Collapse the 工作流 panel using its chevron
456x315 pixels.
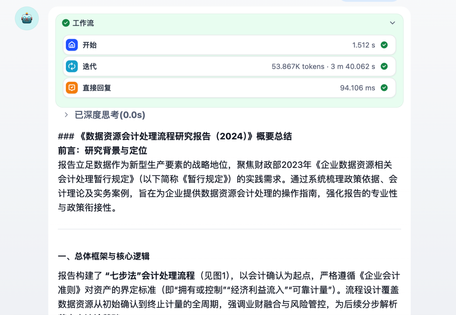click(392, 23)
